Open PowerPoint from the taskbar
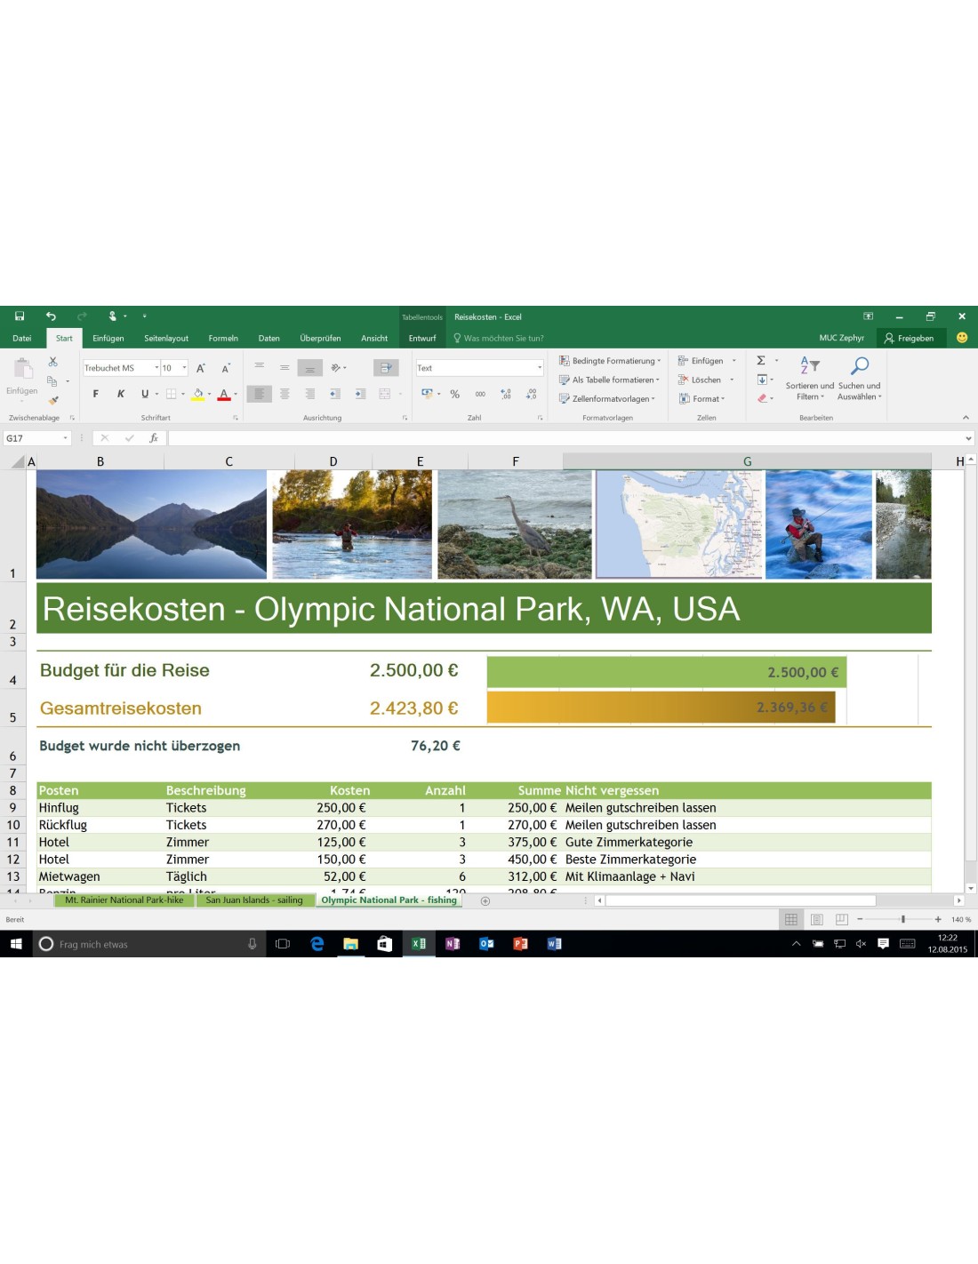Screen dimensions: 978x1264 click(520, 944)
